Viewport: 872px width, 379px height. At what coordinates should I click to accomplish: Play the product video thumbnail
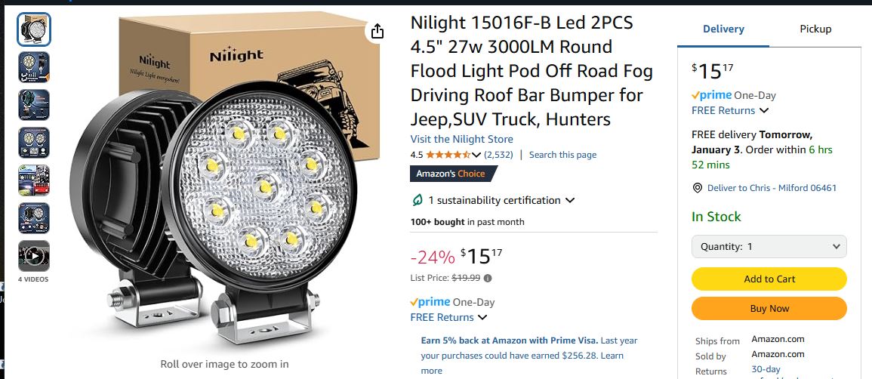pos(34,256)
